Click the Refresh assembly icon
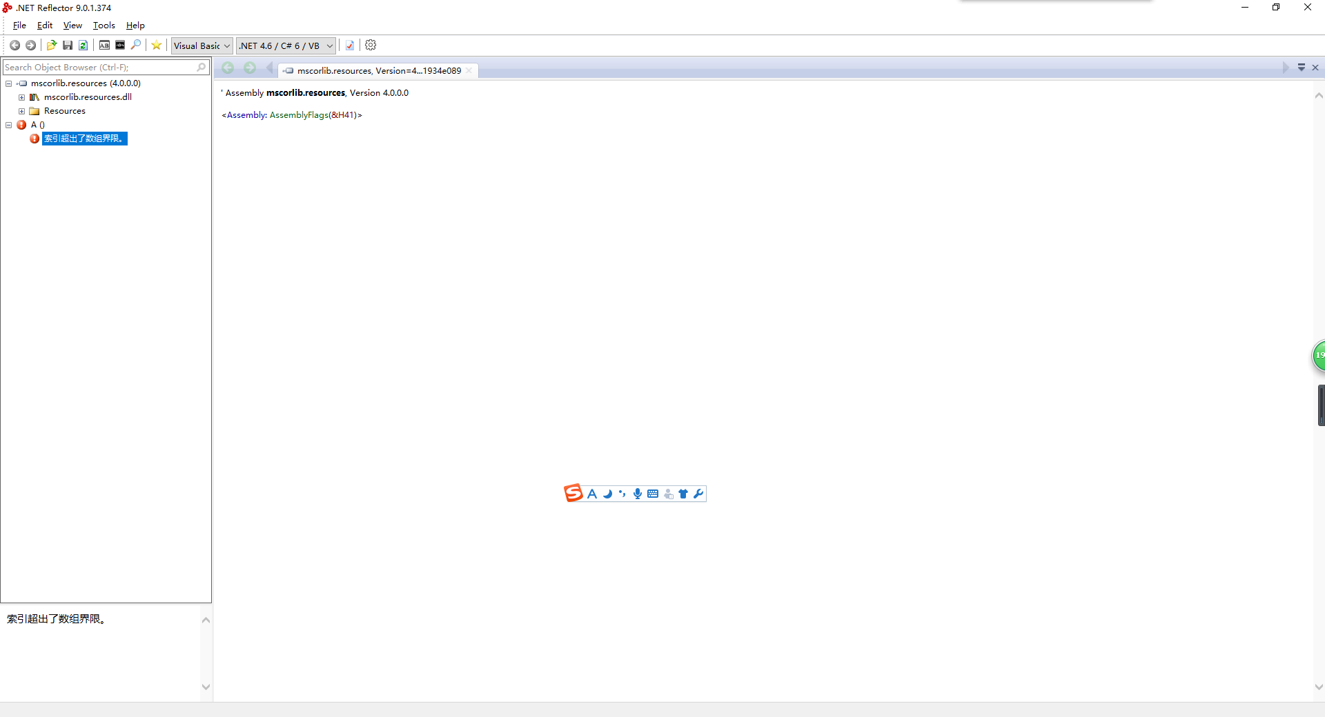Image resolution: width=1325 pixels, height=717 pixels. (83, 46)
